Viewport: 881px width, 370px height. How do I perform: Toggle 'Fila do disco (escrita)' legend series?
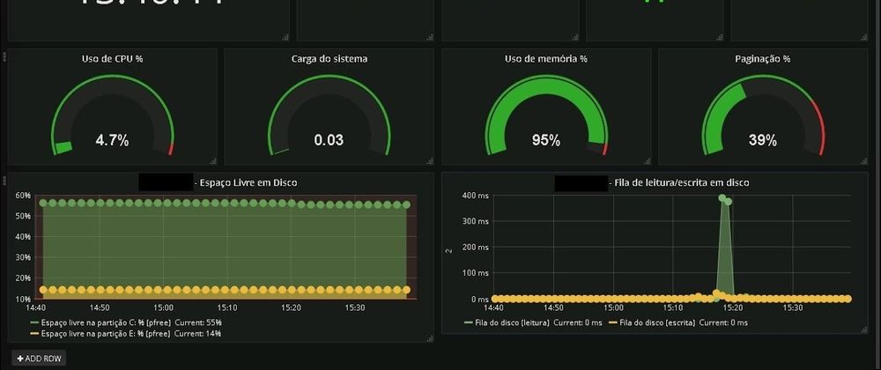tap(659, 323)
